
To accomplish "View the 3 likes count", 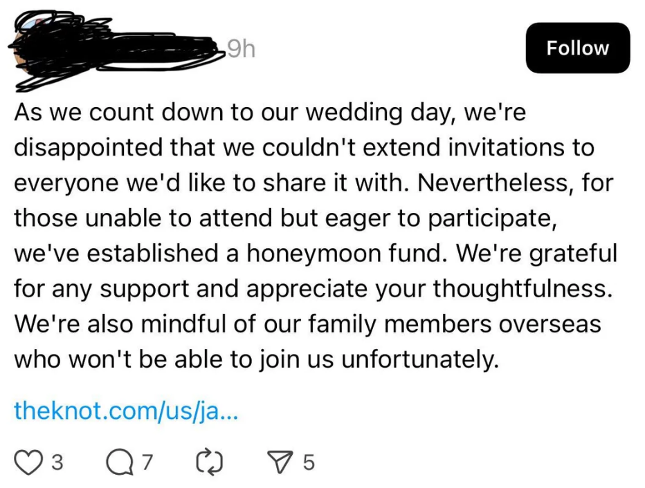I will coord(57,463).
